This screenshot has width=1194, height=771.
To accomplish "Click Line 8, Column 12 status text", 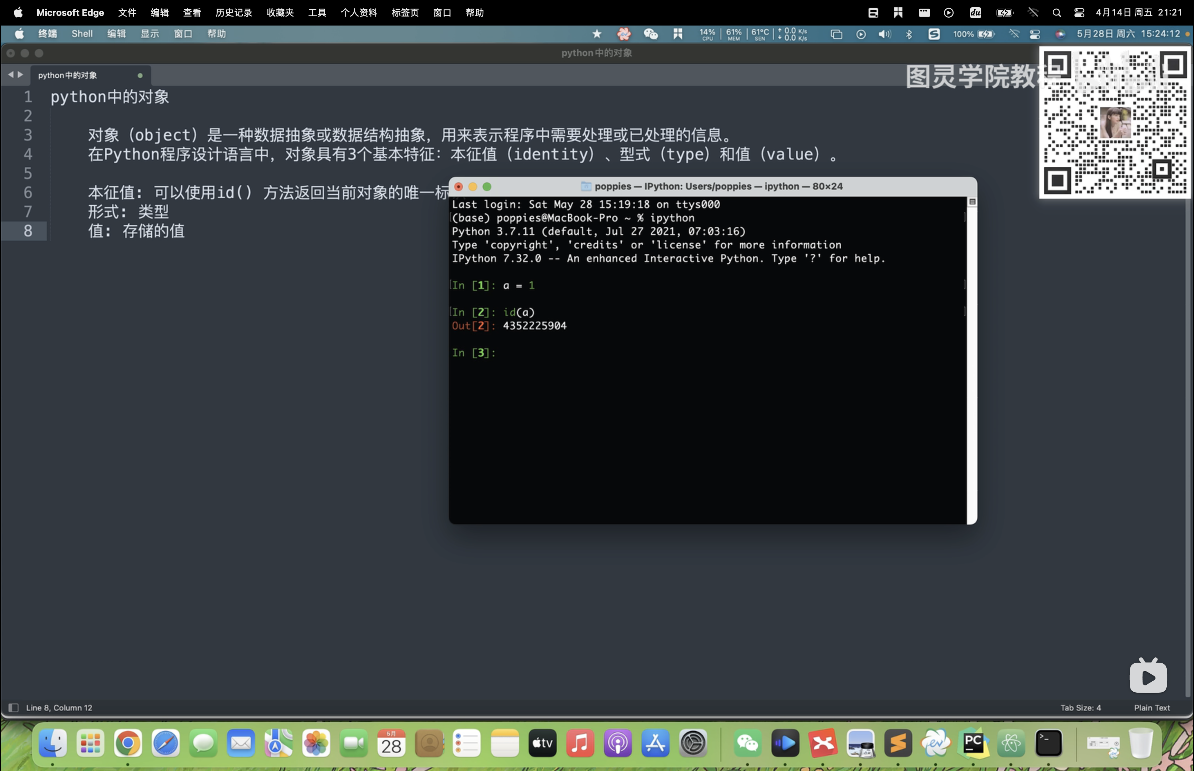I will pyautogui.click(x=59, y=707).
